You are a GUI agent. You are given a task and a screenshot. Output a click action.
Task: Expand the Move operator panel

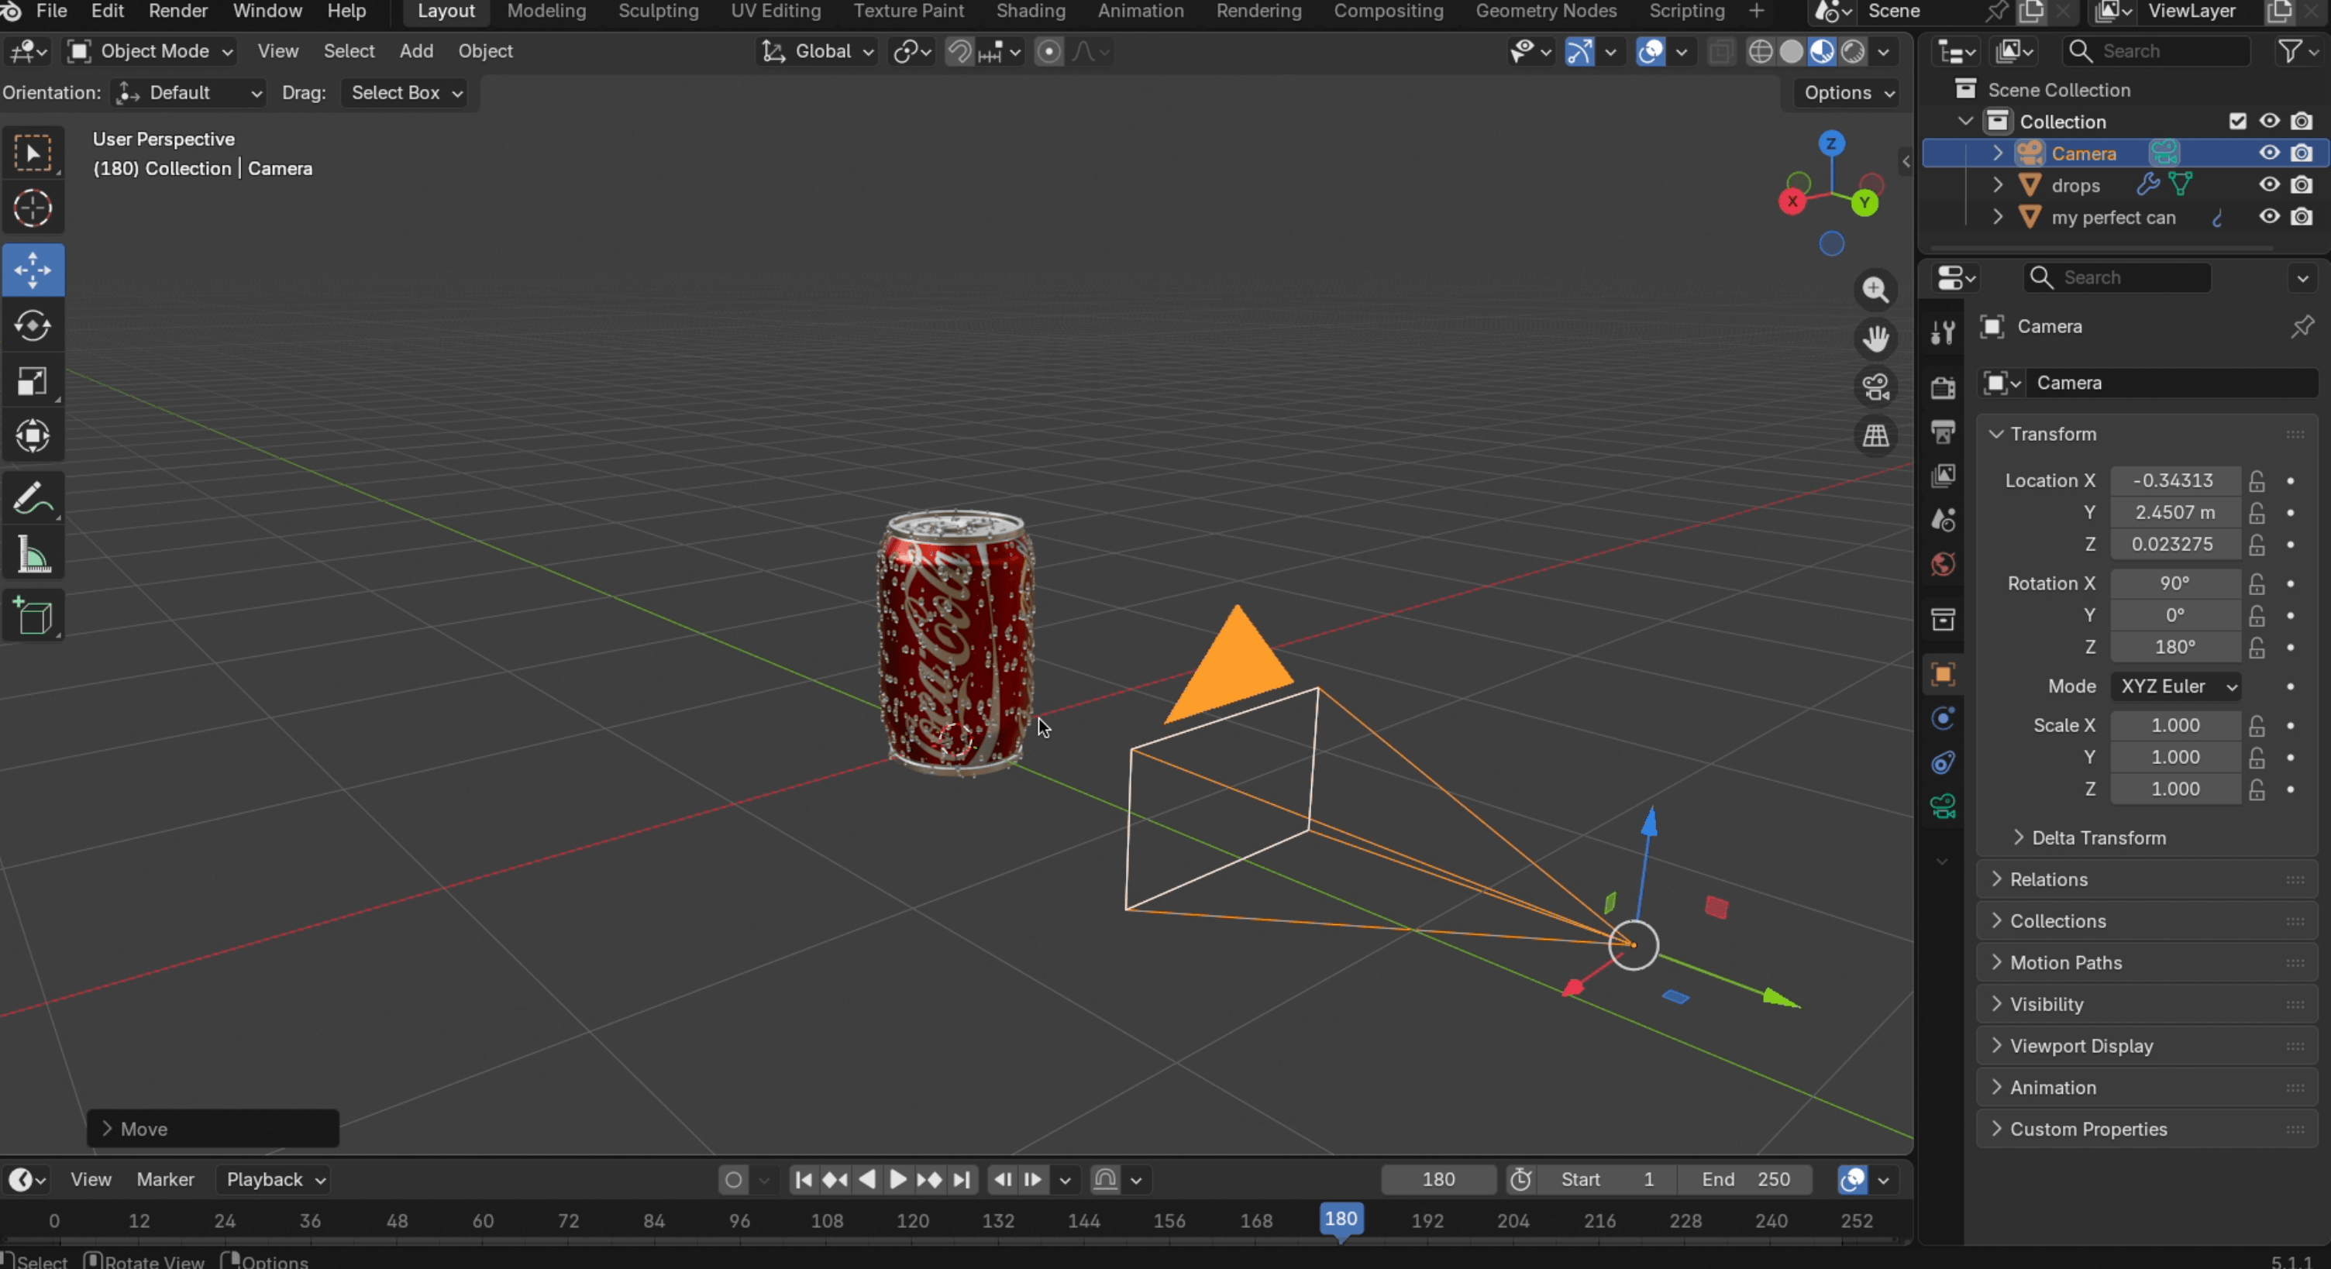coord(212,1129)
